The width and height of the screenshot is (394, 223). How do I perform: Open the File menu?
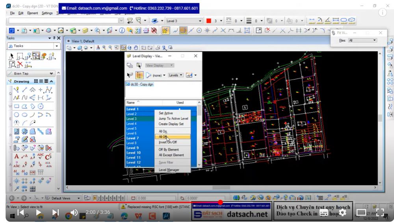click(12, 13)
